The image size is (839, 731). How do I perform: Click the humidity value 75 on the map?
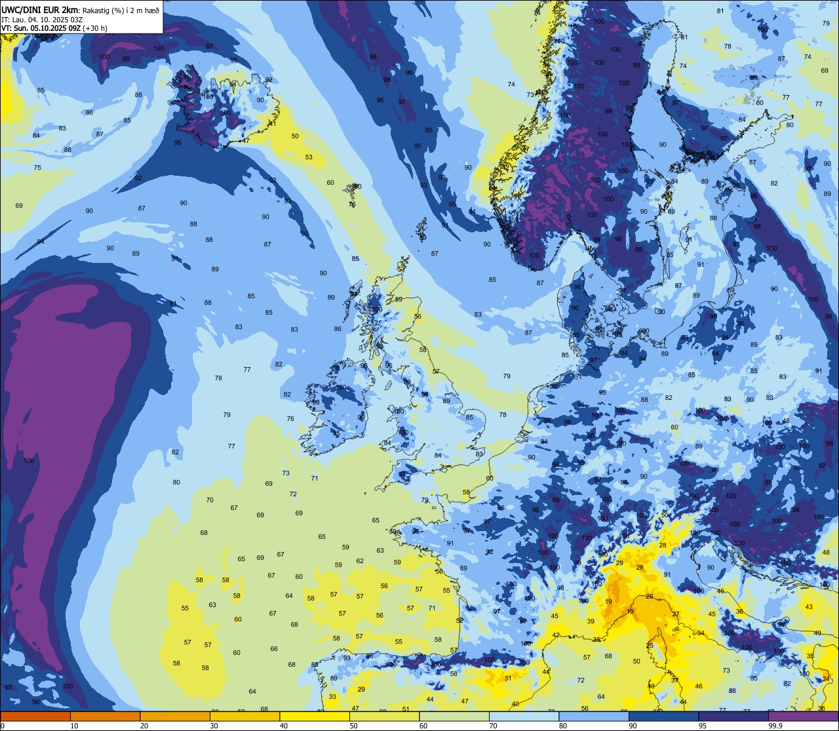37,168
